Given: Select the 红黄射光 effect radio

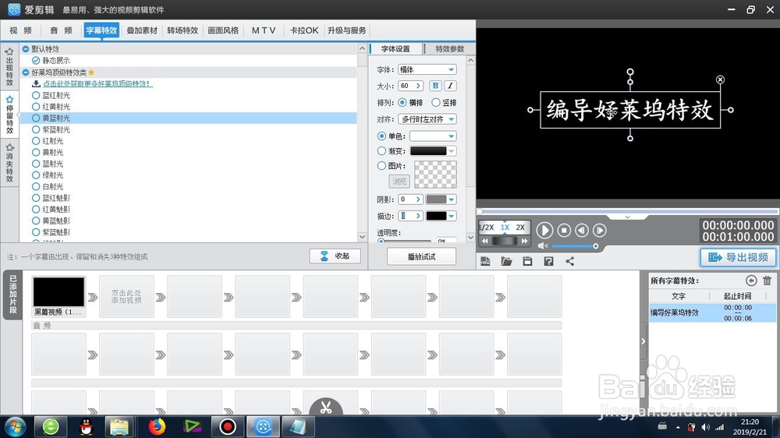Looking at the screenshot, I should tap(36, 107).
